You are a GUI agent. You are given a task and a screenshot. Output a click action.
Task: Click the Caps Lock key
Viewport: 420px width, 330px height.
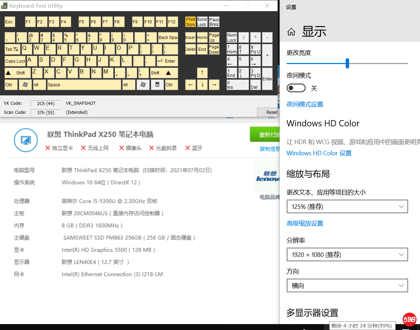(x=15, y=61)
